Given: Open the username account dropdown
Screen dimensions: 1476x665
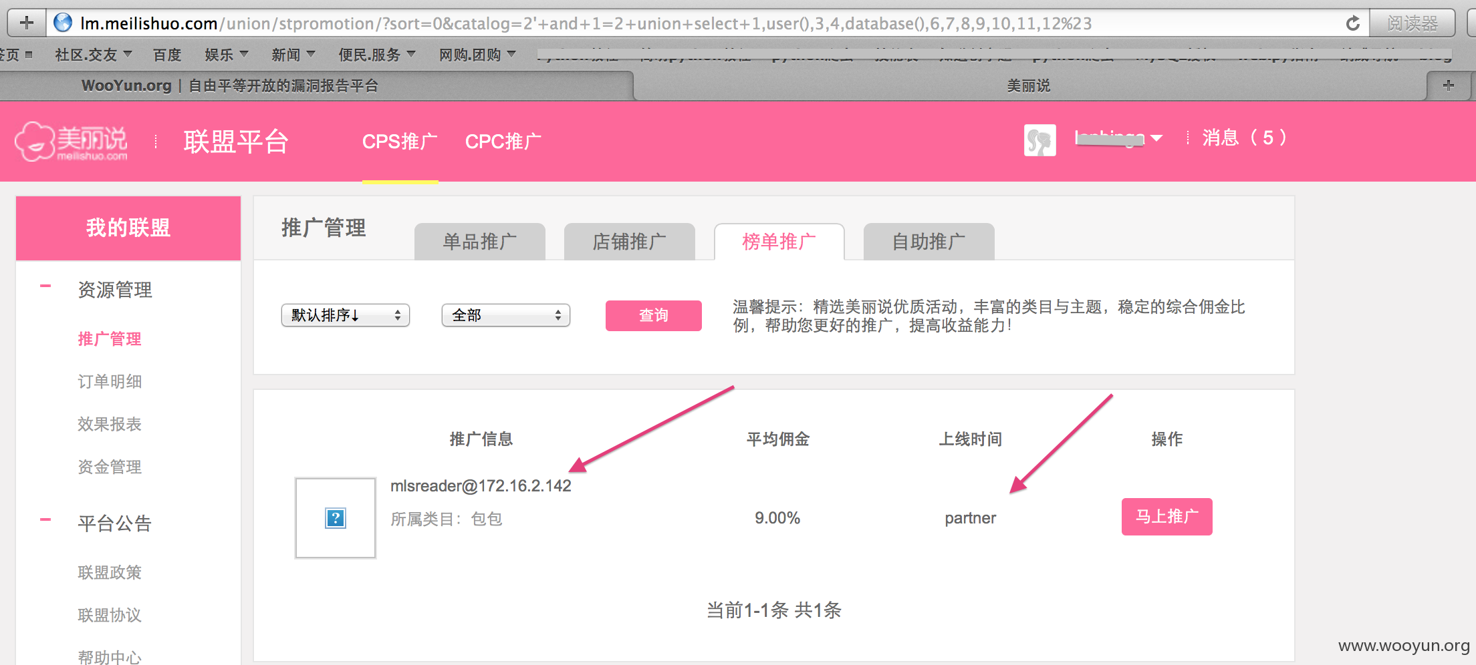Looking at the screenshot, I should [1118, 138].
